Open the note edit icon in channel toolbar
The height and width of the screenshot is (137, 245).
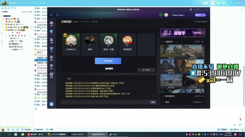pos(12,8)
